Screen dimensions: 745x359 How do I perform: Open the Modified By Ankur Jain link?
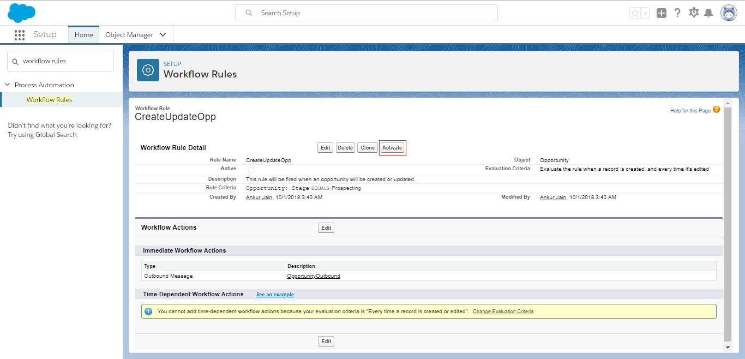click(553, 198)
